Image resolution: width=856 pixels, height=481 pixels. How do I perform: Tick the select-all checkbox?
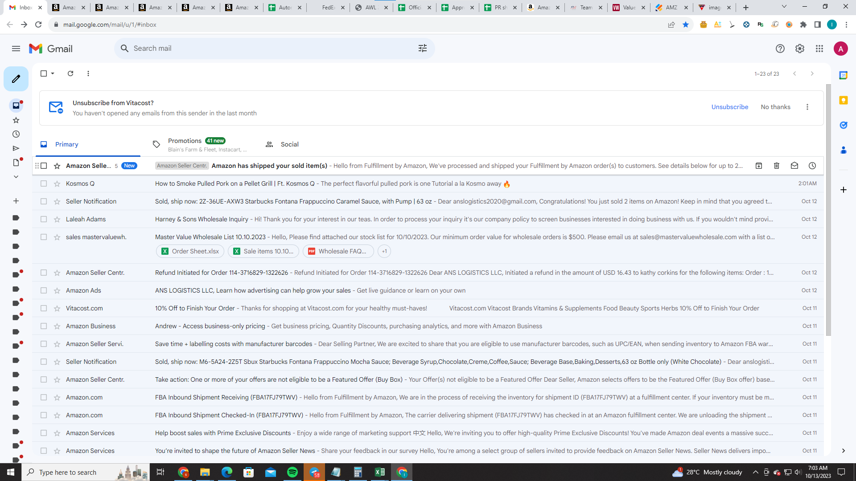click(44, 73)
